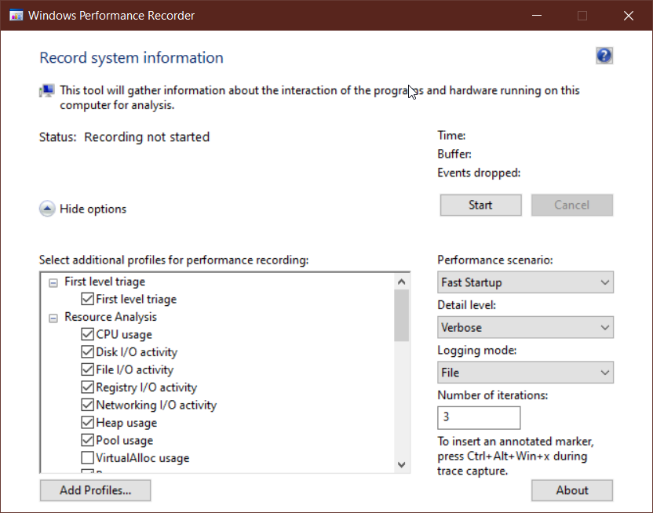Enable the VirtualAlloc usage checkbox

[87, 457]
